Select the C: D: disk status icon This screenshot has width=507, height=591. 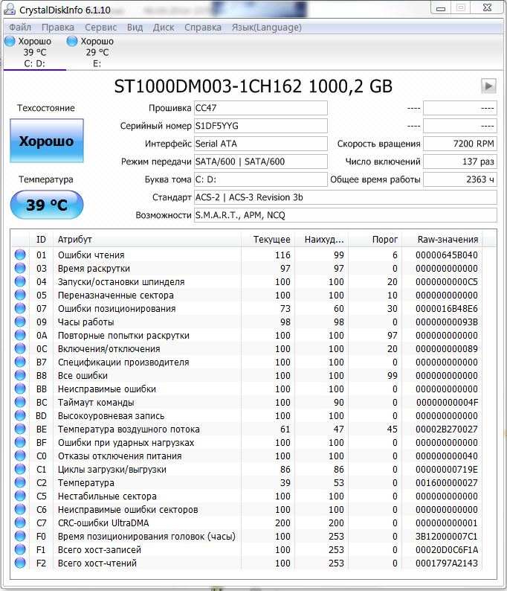pos(10,42)
